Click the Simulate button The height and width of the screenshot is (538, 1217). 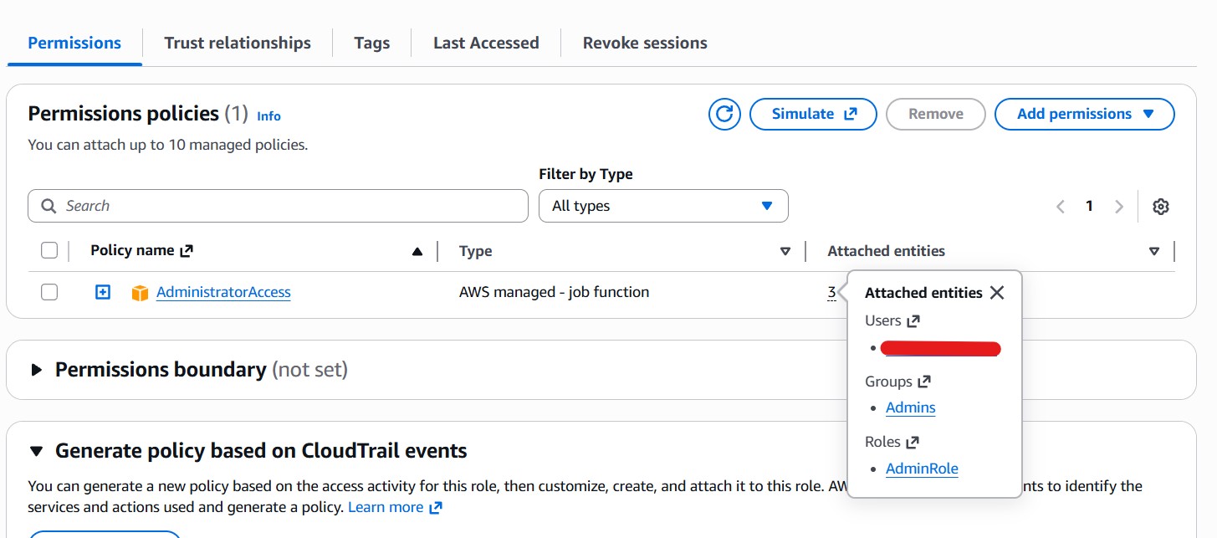coord(813,114)
